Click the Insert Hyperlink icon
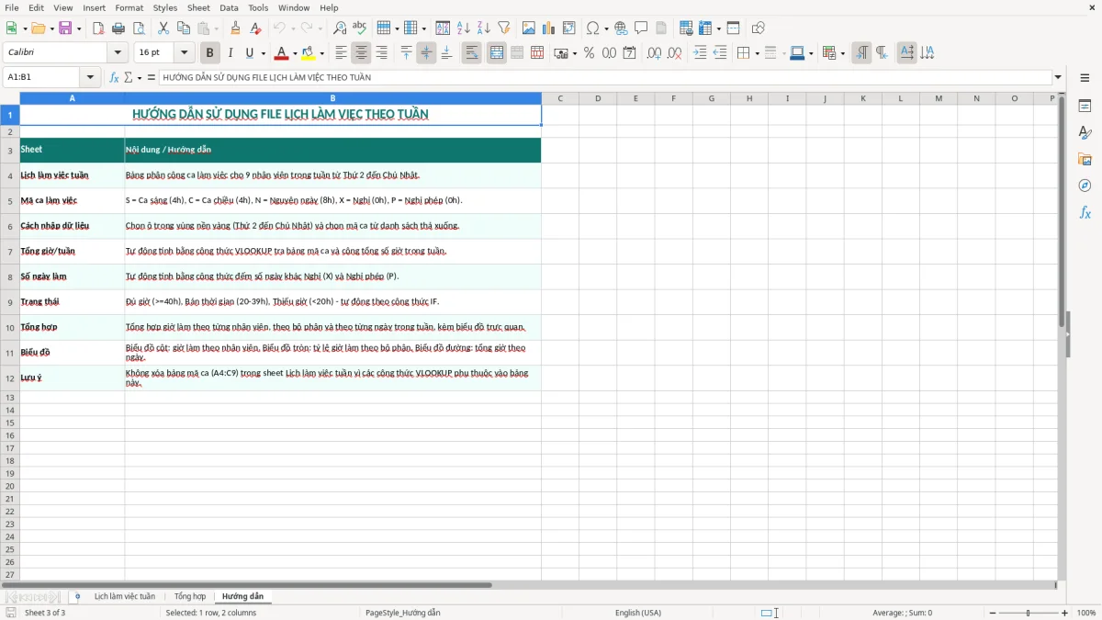Image resolution: width=1102 pixels, height=620 pixels. click(621, 28)
